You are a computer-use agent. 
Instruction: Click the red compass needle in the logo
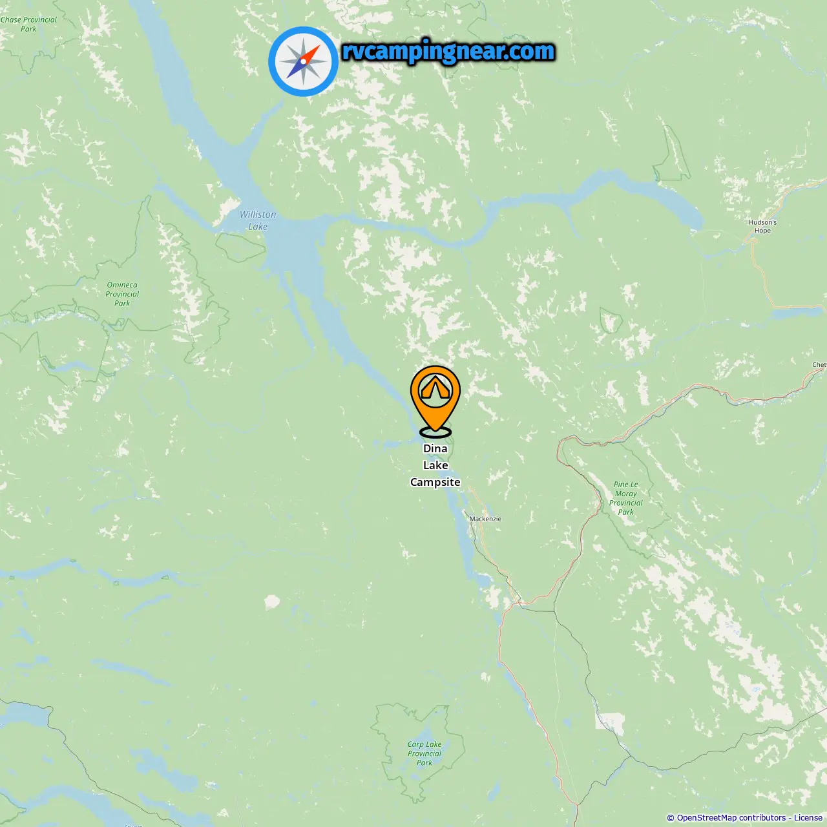(x=311, y=54)
